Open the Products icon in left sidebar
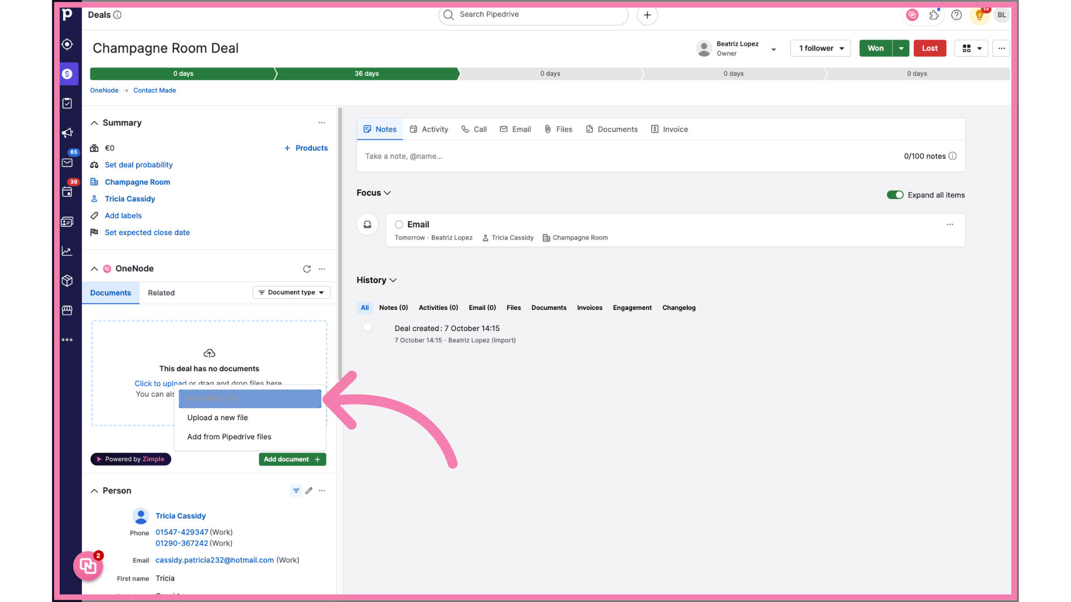This screenshot has width=1071, height=602. pyautogui.click(x=67, y=281)
